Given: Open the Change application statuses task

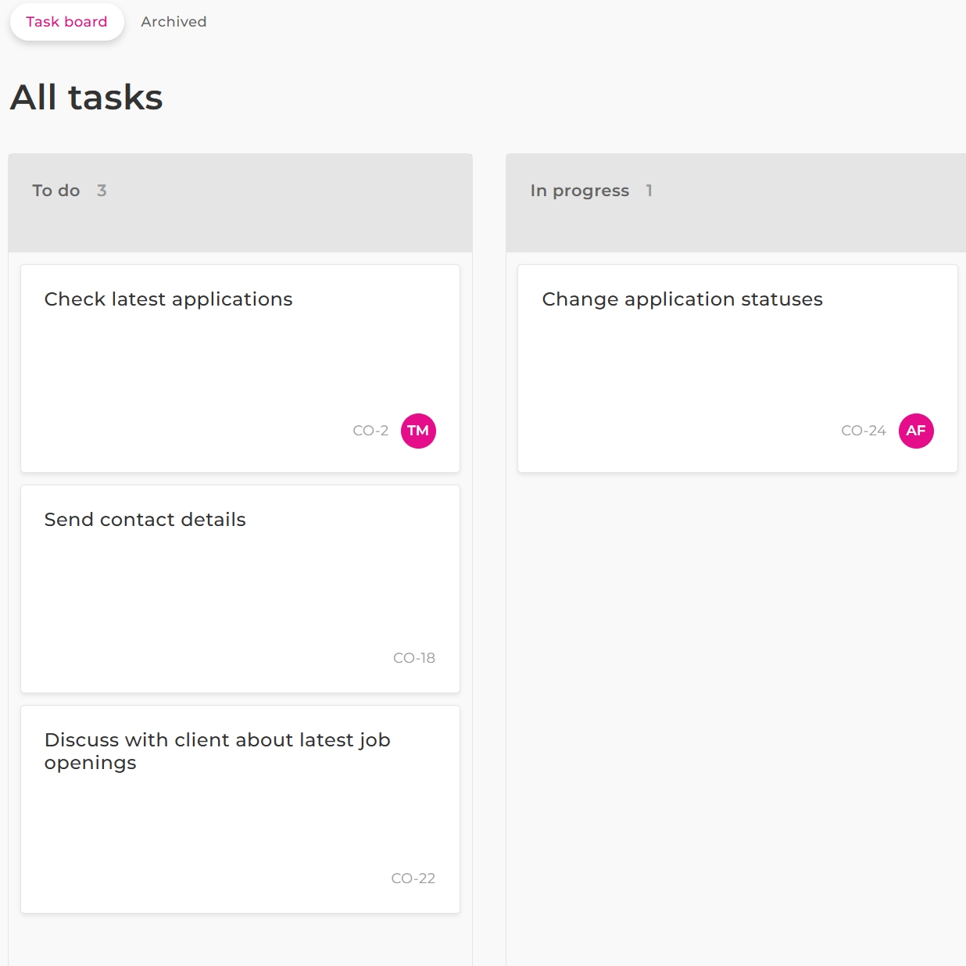Looking at the screenshot, I should [x=682, y=299].
